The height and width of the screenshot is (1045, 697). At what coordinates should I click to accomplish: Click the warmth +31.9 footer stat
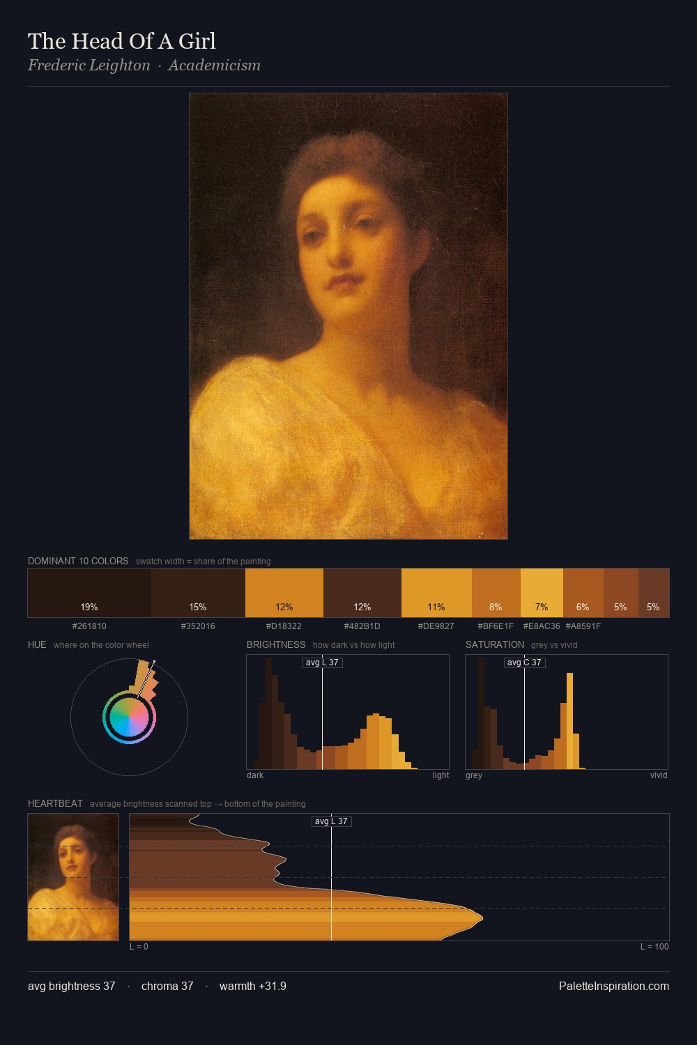(253, 986)
